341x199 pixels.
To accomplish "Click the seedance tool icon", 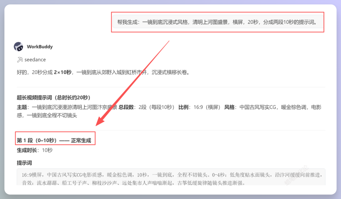I will pyautogui.click(x=20, y=60).
